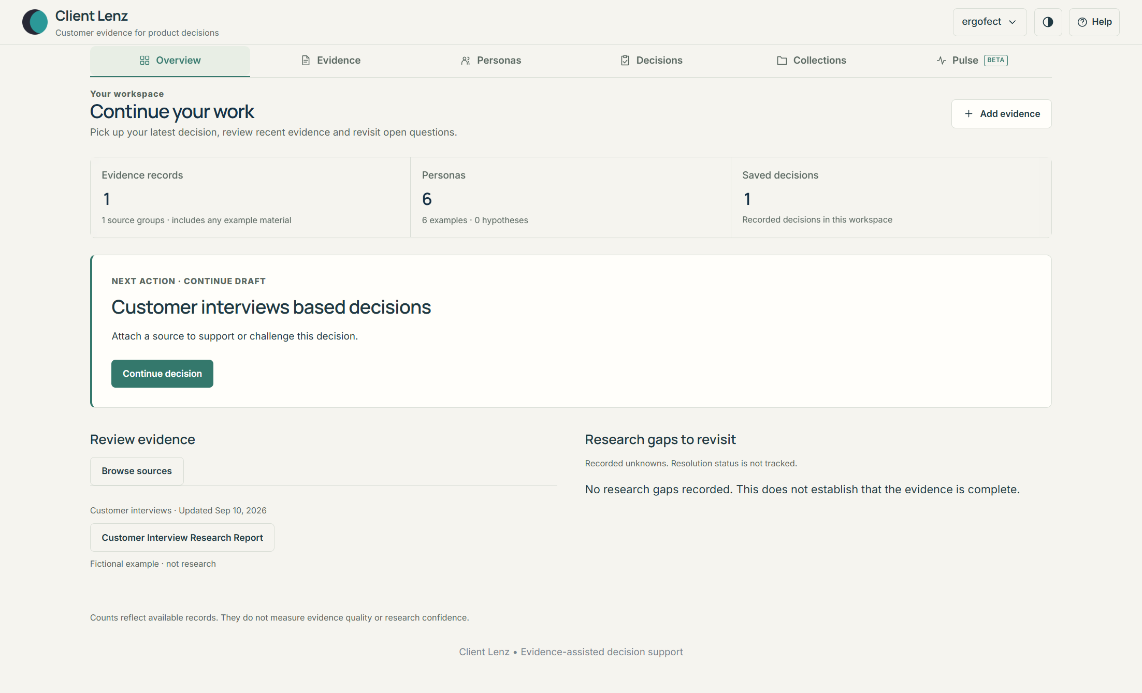The height and width of the screenshot is (693, 1142).
Task: Click the Overview grid icon
Action: 144,61
